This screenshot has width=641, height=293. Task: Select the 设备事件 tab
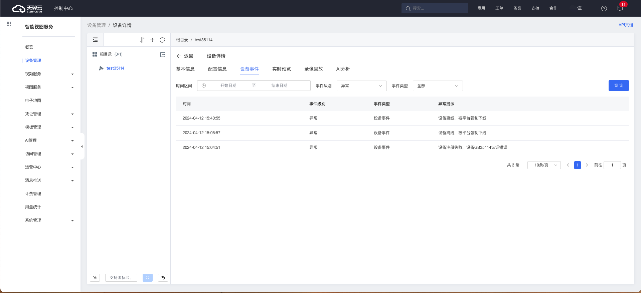pyautogui.click(x=250, y=69)
